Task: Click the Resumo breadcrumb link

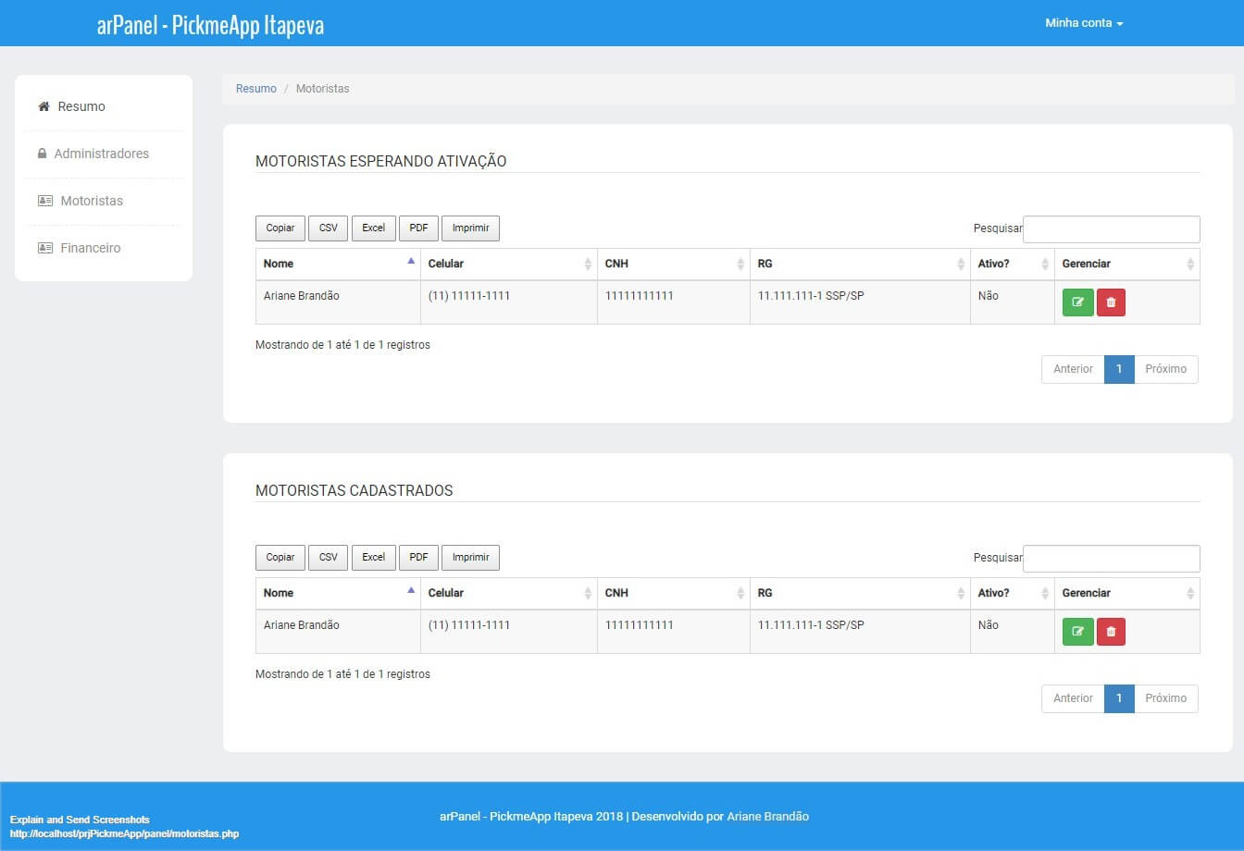Action: pos(256,89)
